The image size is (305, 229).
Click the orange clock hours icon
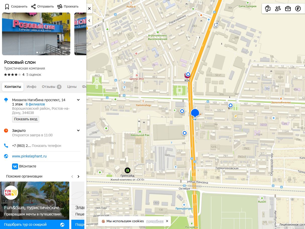click(6, 131)
